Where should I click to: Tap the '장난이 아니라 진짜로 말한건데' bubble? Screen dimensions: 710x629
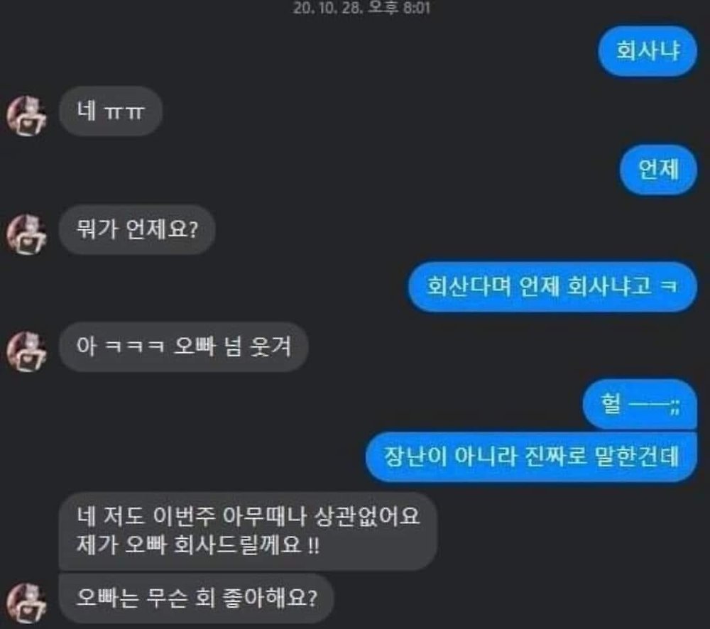click(531, 456)
